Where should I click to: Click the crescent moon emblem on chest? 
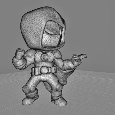point(44,57)
